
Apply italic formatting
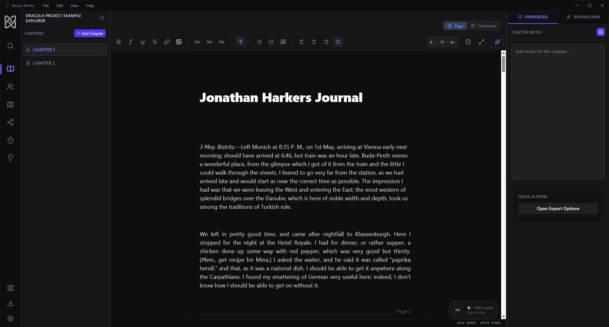130,42
